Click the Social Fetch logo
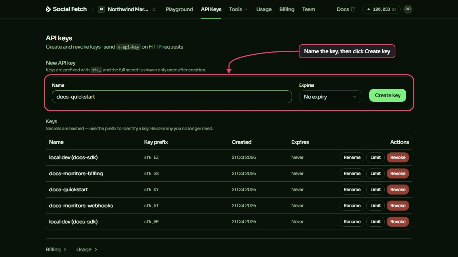458x257 pixels. (x=66, y=9)
